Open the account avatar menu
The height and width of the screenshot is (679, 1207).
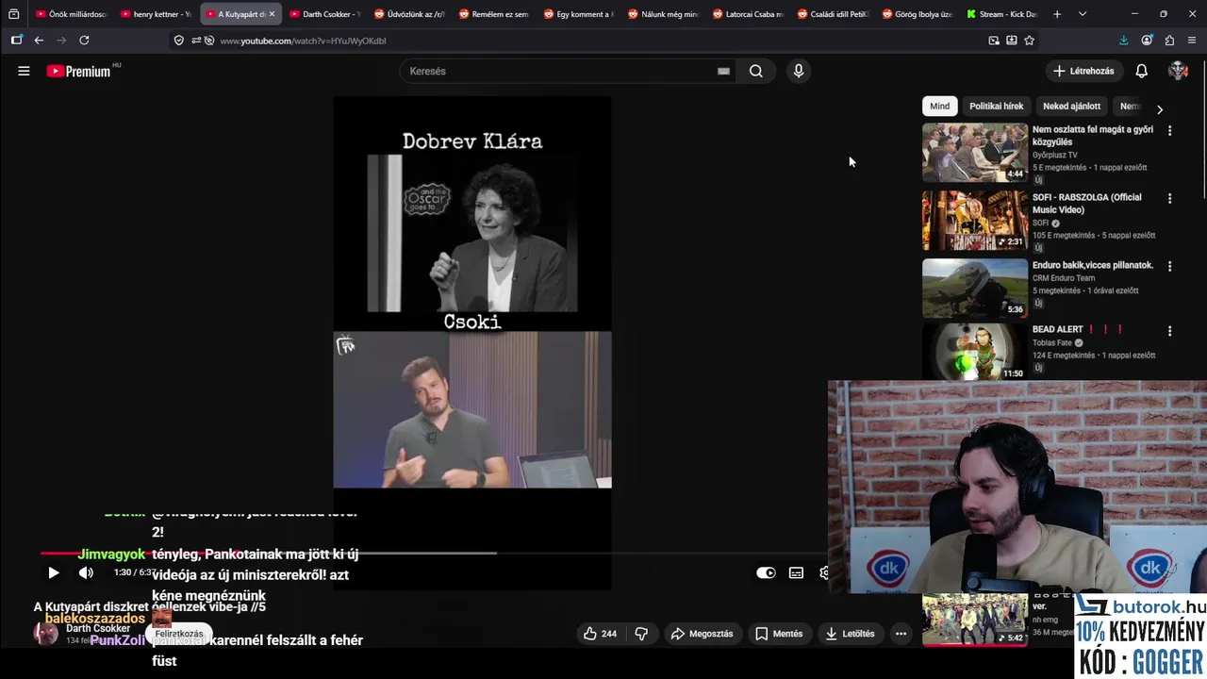(x=1178, y=71)
